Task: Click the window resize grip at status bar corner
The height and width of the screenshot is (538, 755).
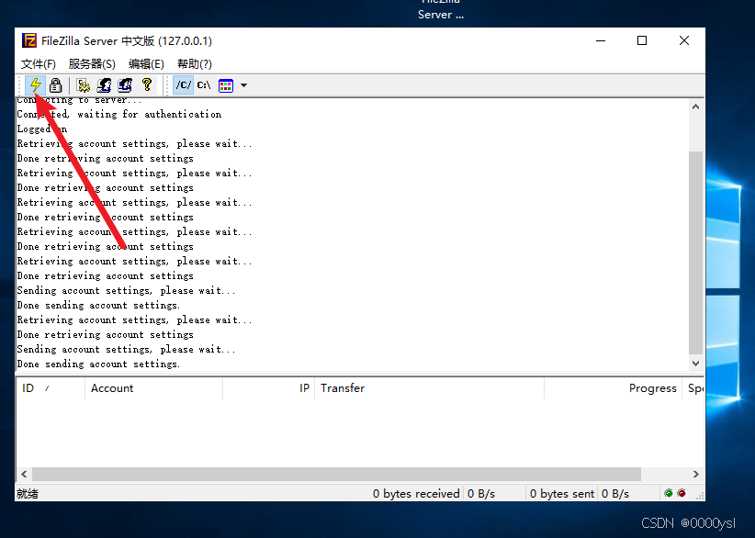Action: pyautogui.click(x=700, y=496)
